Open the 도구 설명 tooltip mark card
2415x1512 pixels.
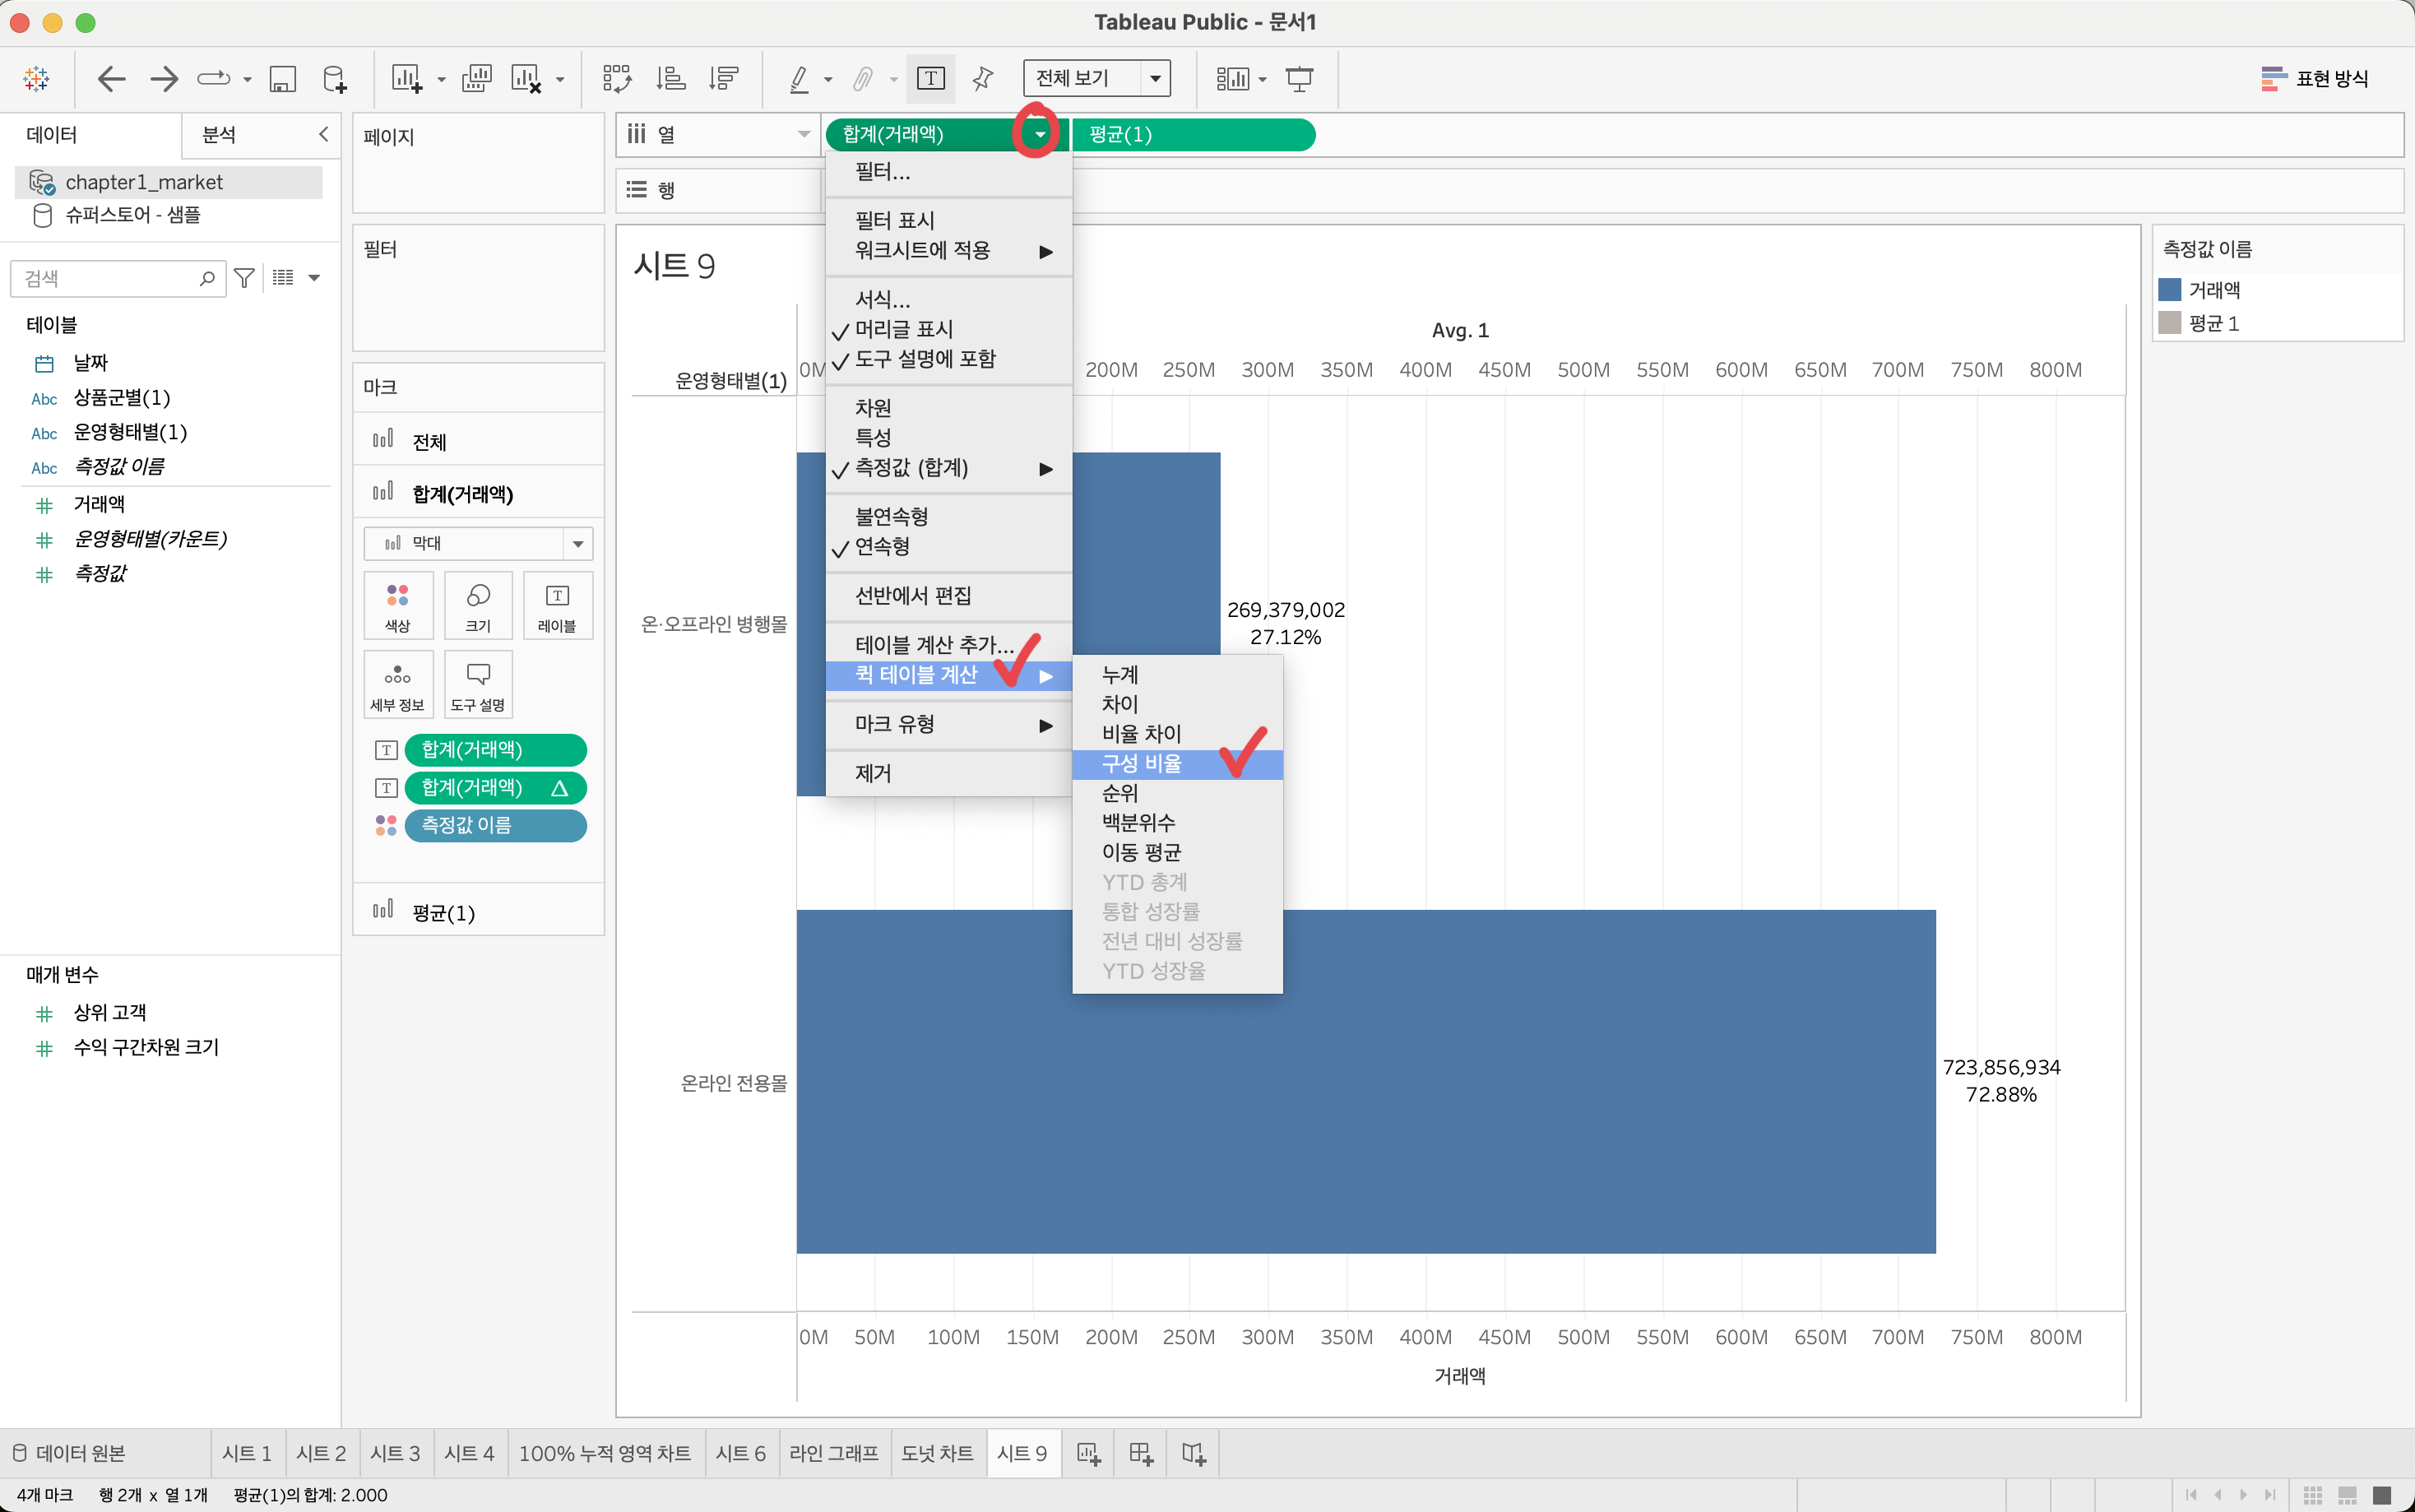[478, 685]
